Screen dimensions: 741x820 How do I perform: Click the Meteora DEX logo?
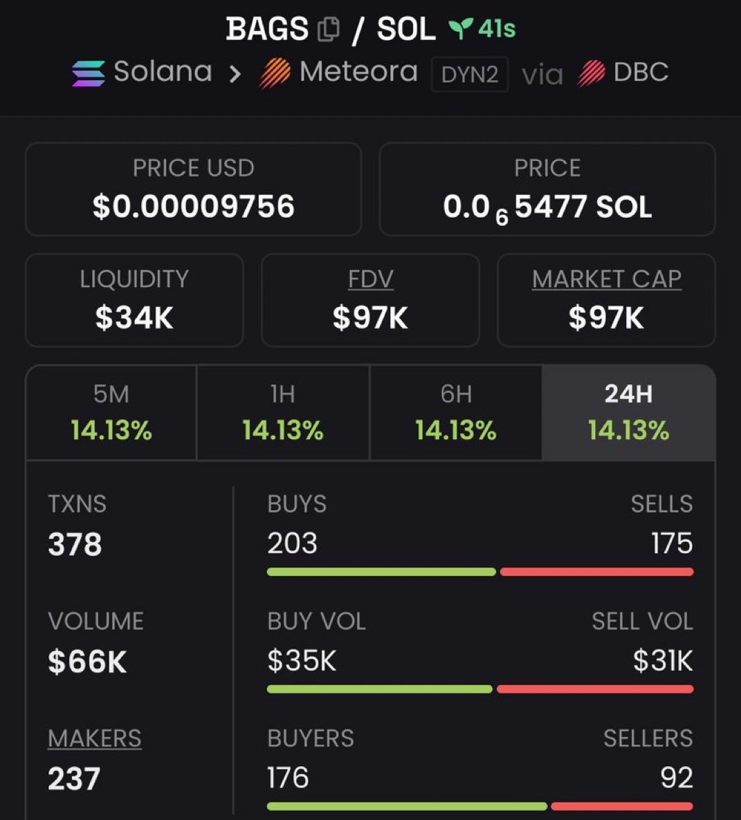click(275, 73)
